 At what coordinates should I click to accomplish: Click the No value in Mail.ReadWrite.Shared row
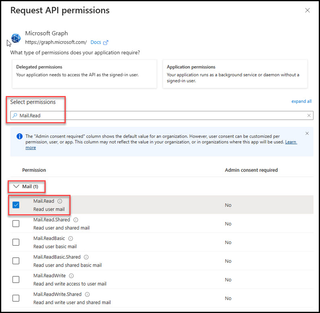tap(228, 298)
